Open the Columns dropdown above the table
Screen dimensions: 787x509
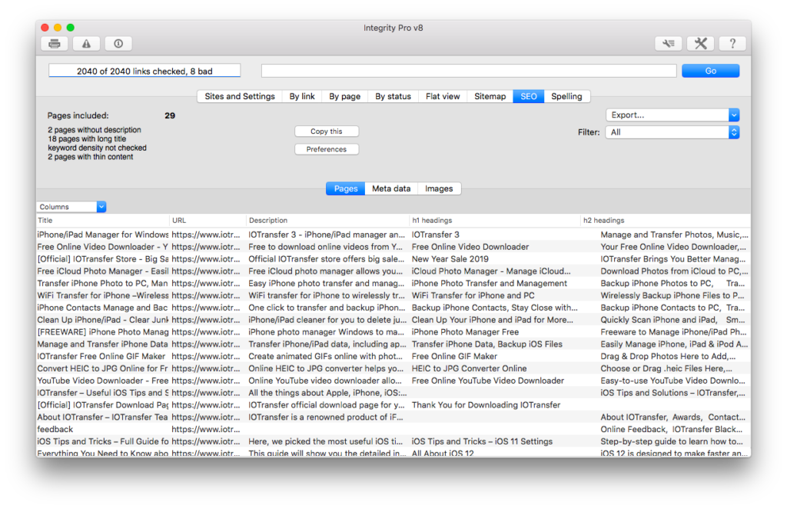[x=71, y=207]
